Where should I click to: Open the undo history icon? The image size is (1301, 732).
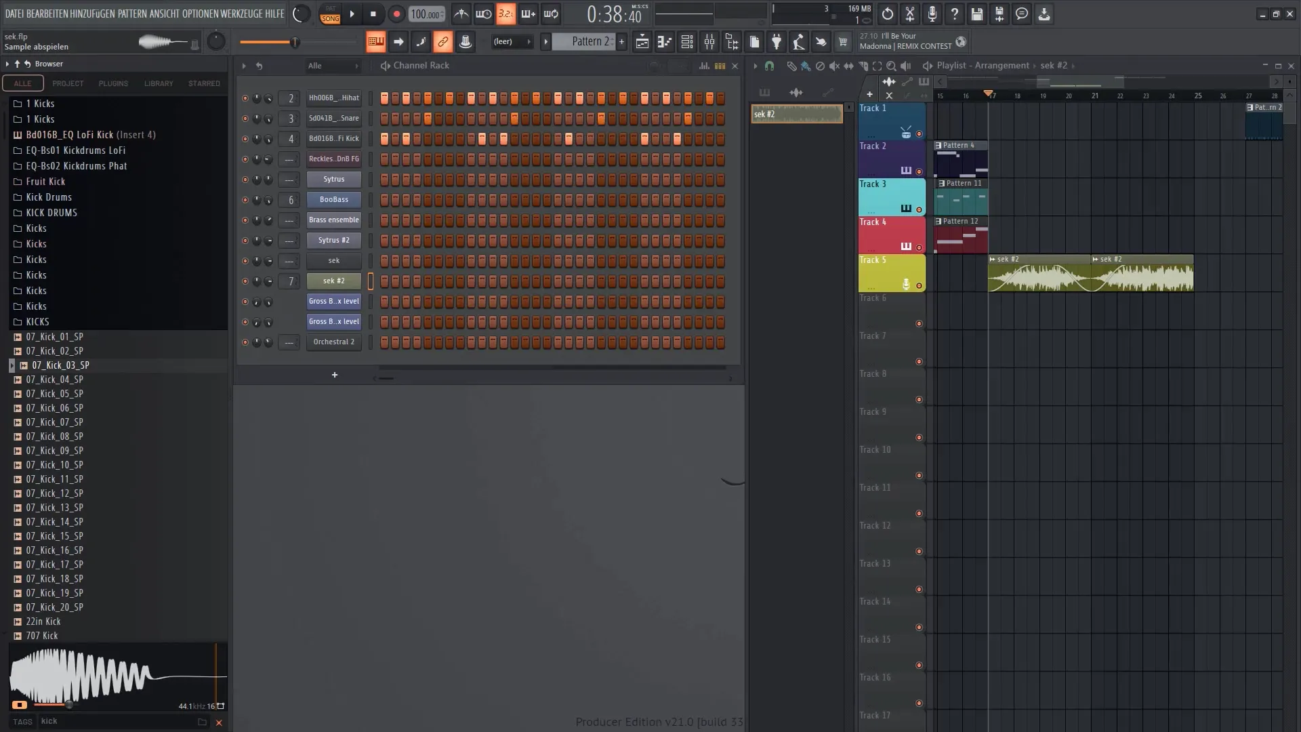tap(887, 14)
